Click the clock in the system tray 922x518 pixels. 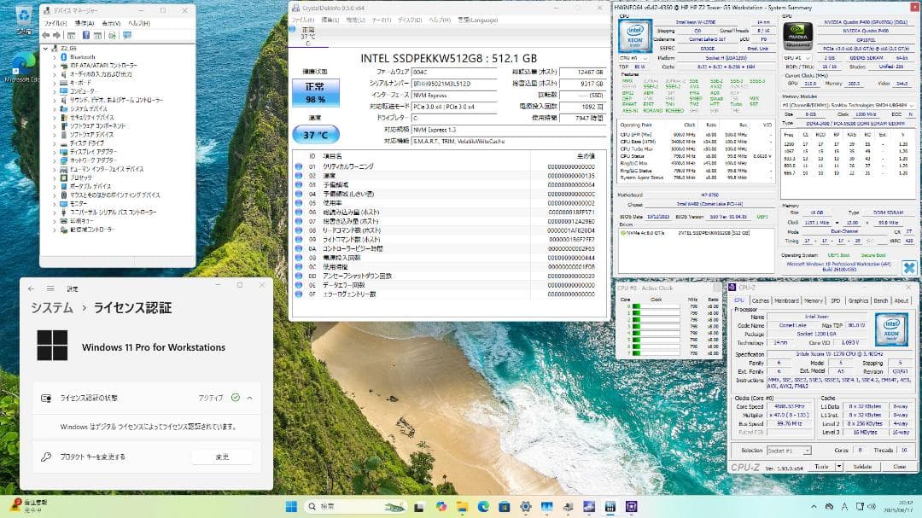point(901,504)
